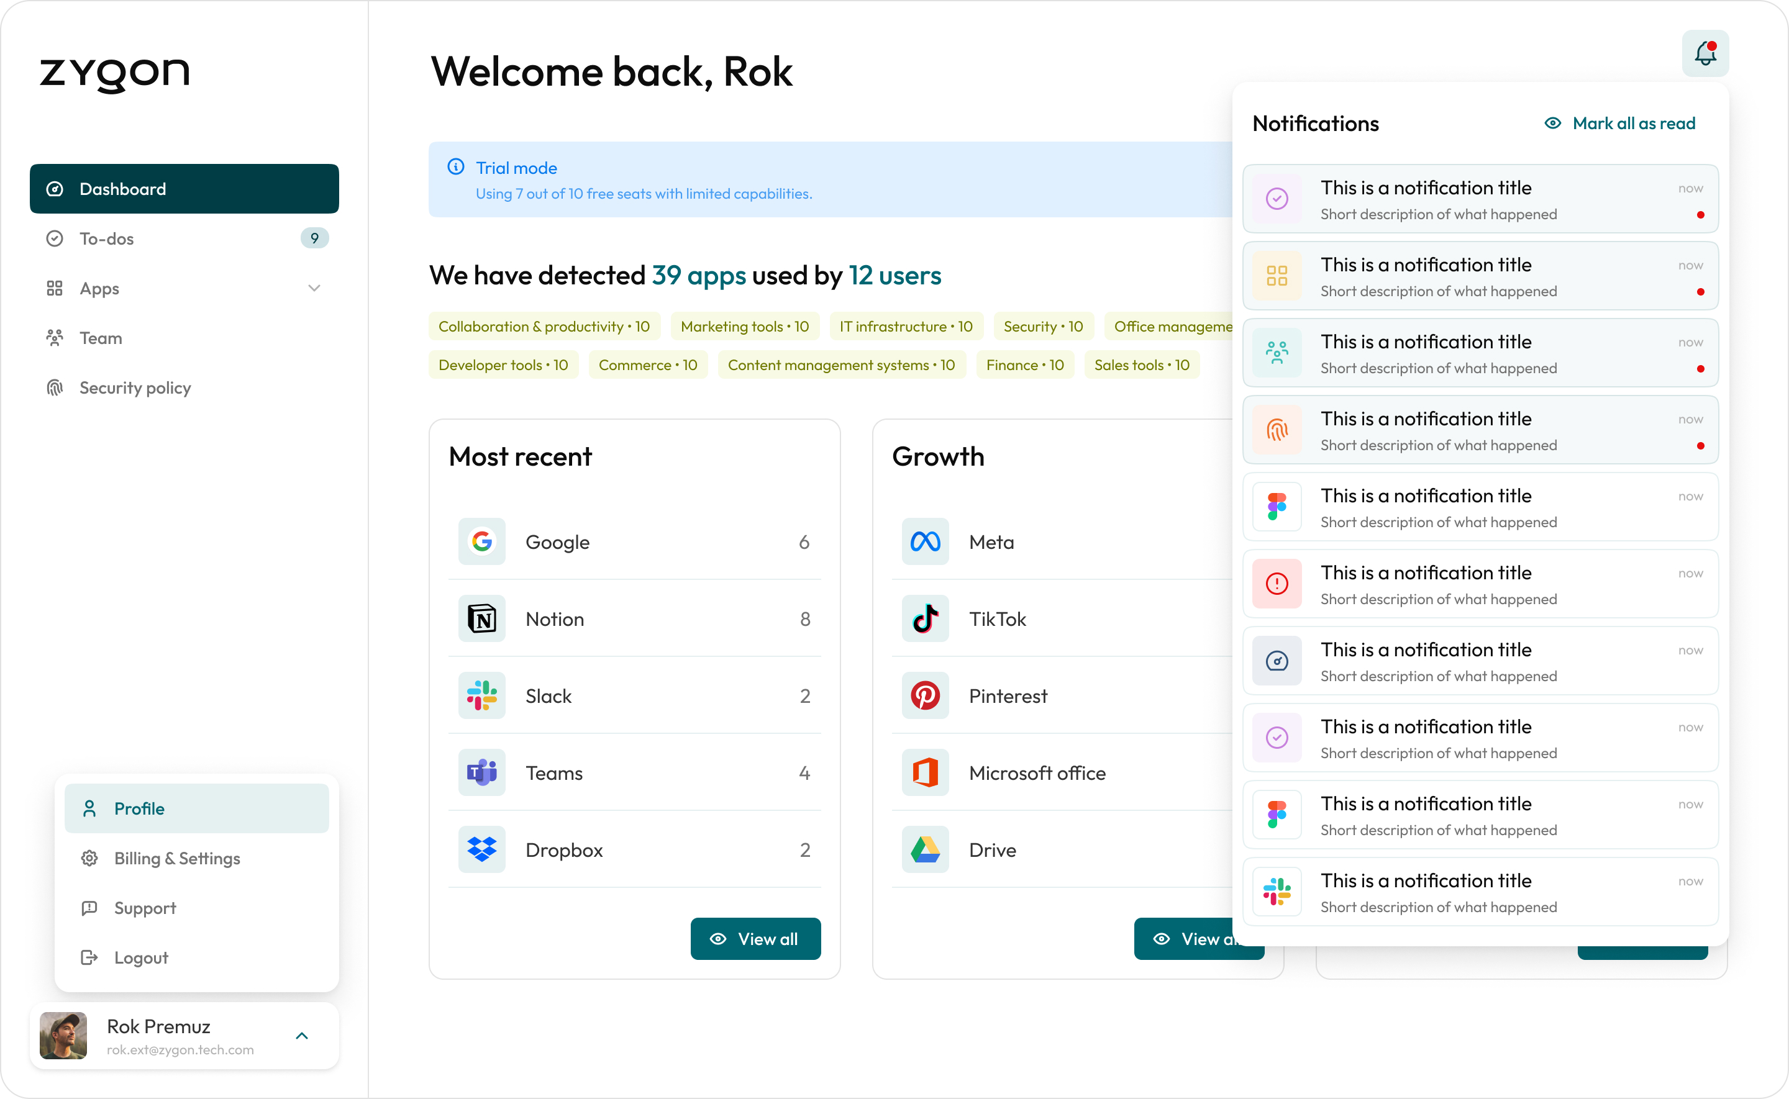
Task: Open Security policy in the sidebar
Action: click(x=134, y=387)
